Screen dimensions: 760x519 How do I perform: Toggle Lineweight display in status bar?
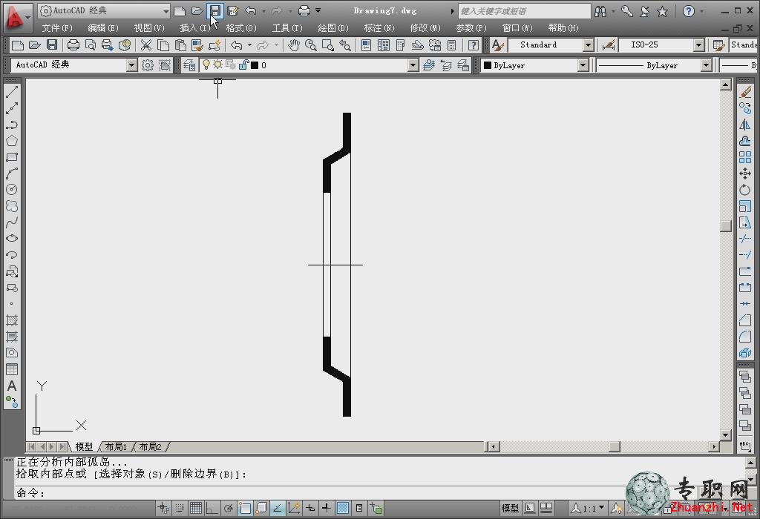[327, 508]
